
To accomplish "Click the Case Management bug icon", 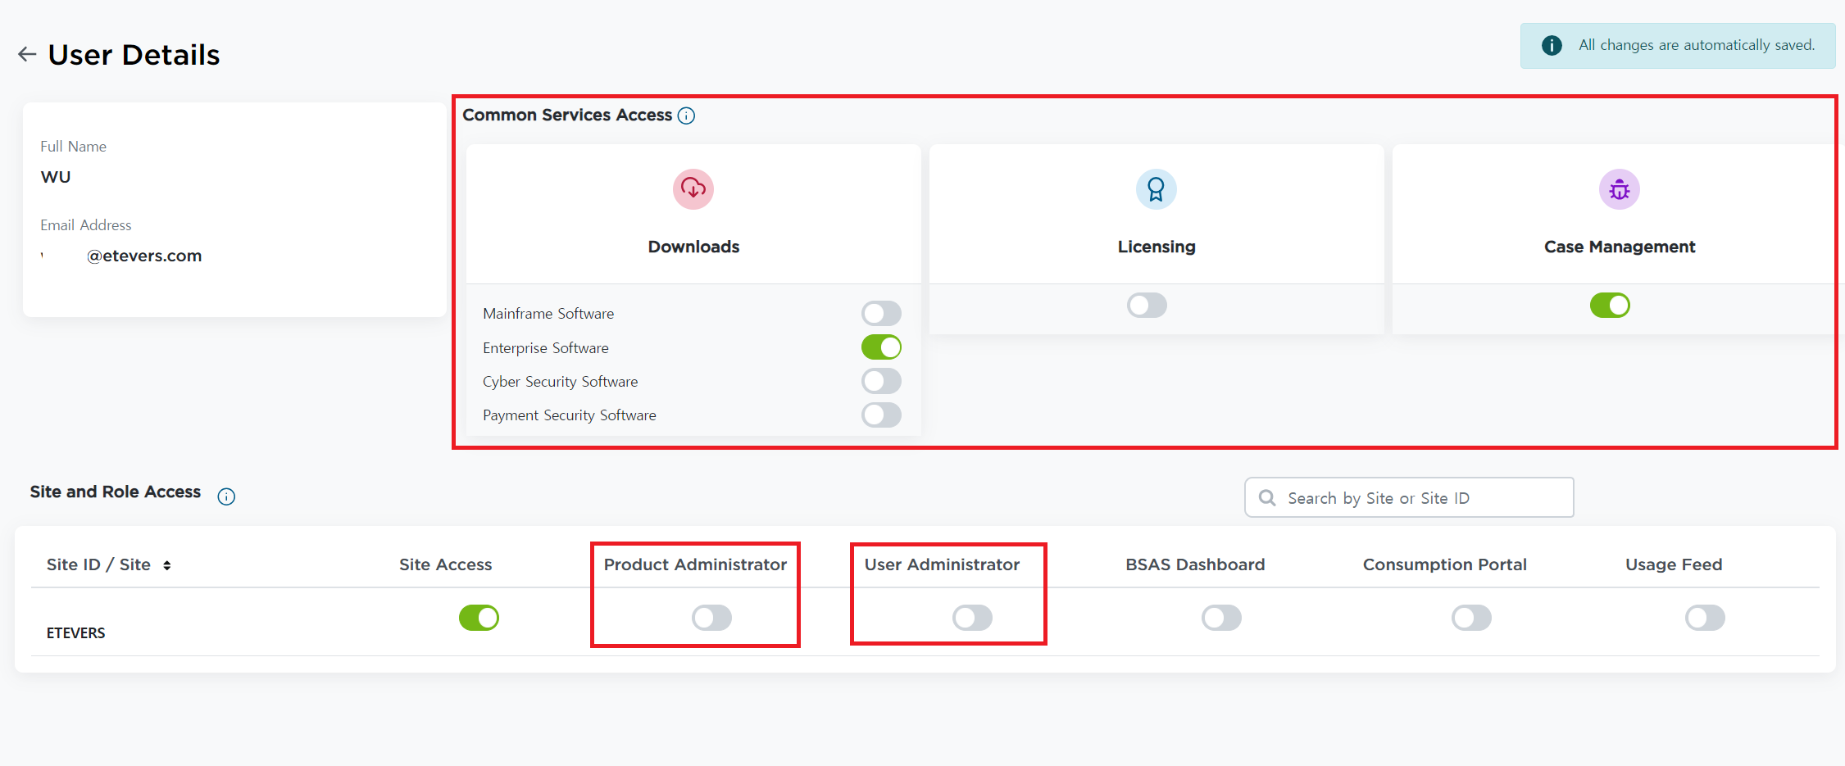I will 1619,190.
